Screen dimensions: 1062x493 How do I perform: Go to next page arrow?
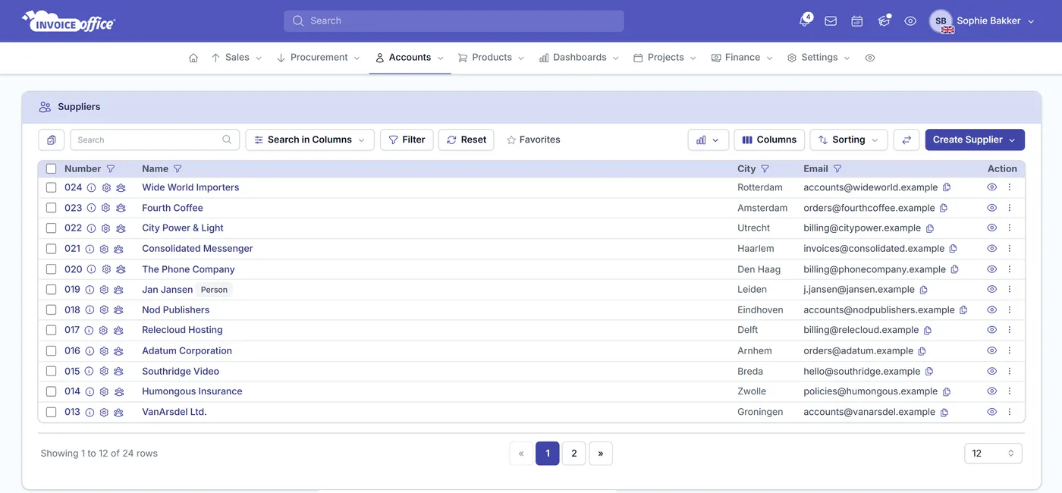click(601, 454)
